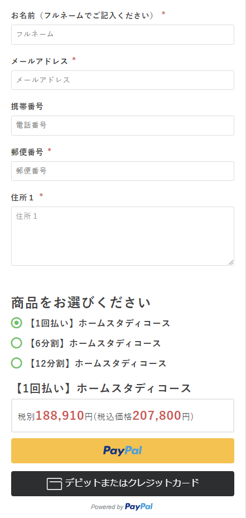Viewport: 246px width, 518px height.
Task: Click inside the 住所1 address textarea
Action: [123, 236]
